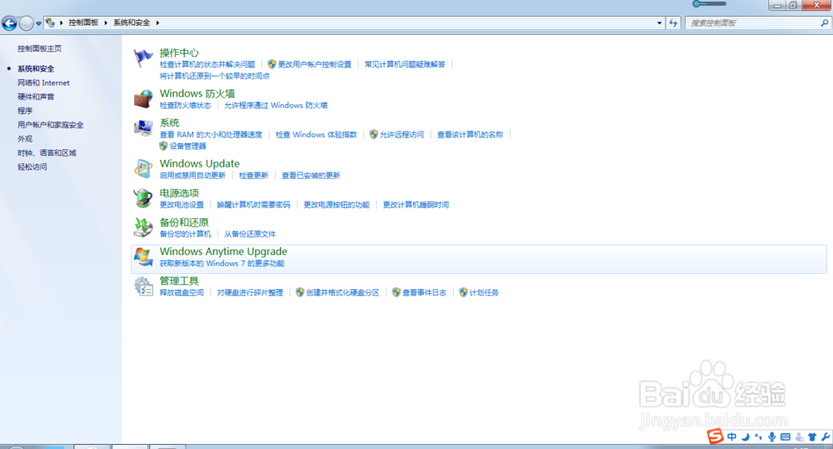The image size is (833, 449).
Task: Click 检查 Windows 体验指数 link
Action: pos(316,134)
